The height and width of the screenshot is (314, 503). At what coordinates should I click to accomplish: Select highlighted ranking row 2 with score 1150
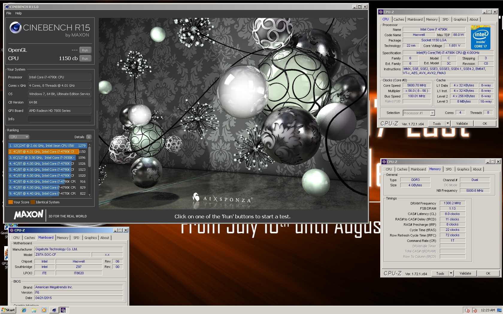coord(47,152)
